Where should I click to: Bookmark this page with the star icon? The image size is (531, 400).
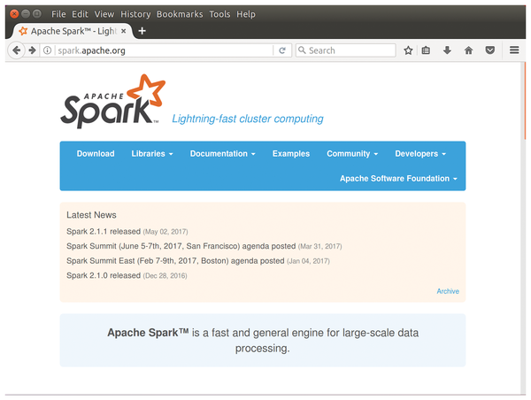point(408,50)
